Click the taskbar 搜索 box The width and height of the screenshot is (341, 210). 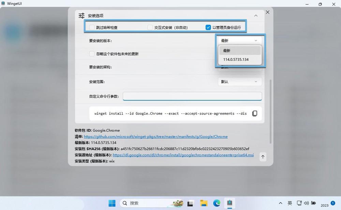[151, 203]
